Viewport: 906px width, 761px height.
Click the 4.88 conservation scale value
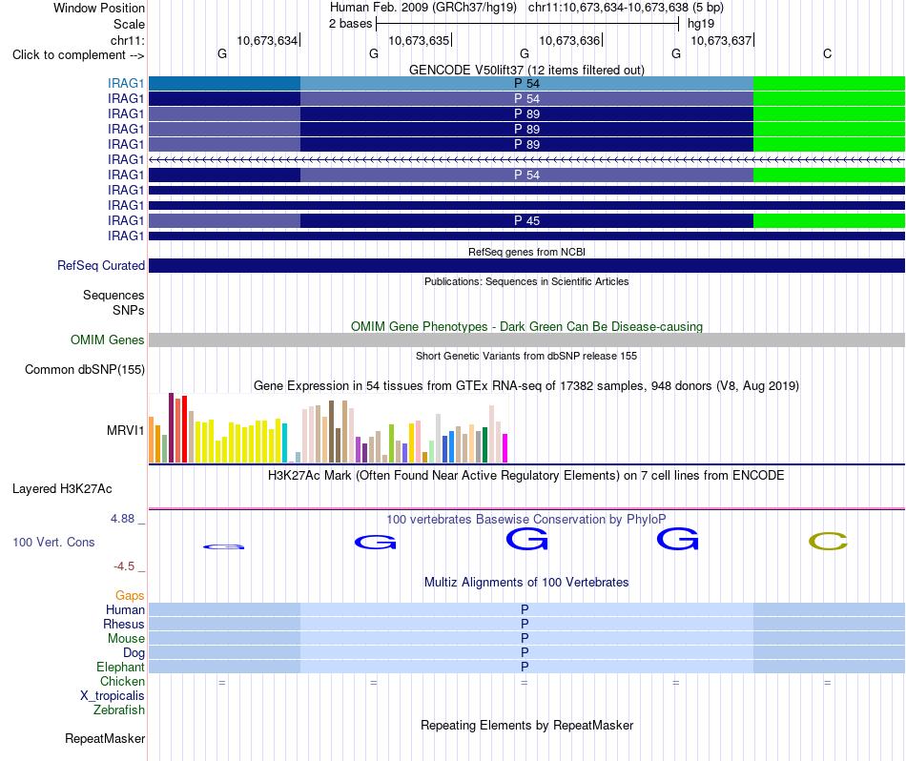point(122,519)
